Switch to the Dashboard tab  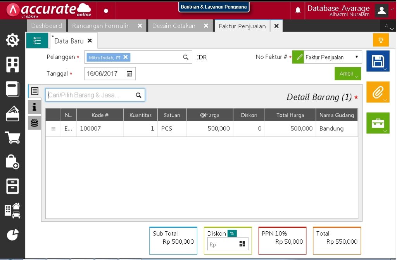pos(47,26)
